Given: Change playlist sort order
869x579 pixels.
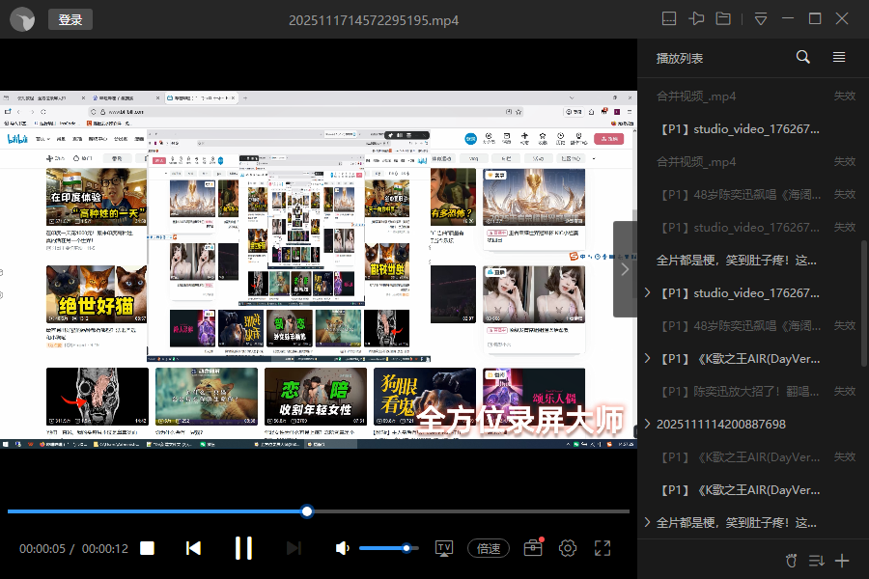Looking at the screenshot, I should (x=815, y=561).
